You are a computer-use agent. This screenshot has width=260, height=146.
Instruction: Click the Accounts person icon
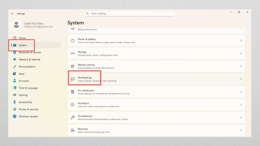[x=15, y=80]
